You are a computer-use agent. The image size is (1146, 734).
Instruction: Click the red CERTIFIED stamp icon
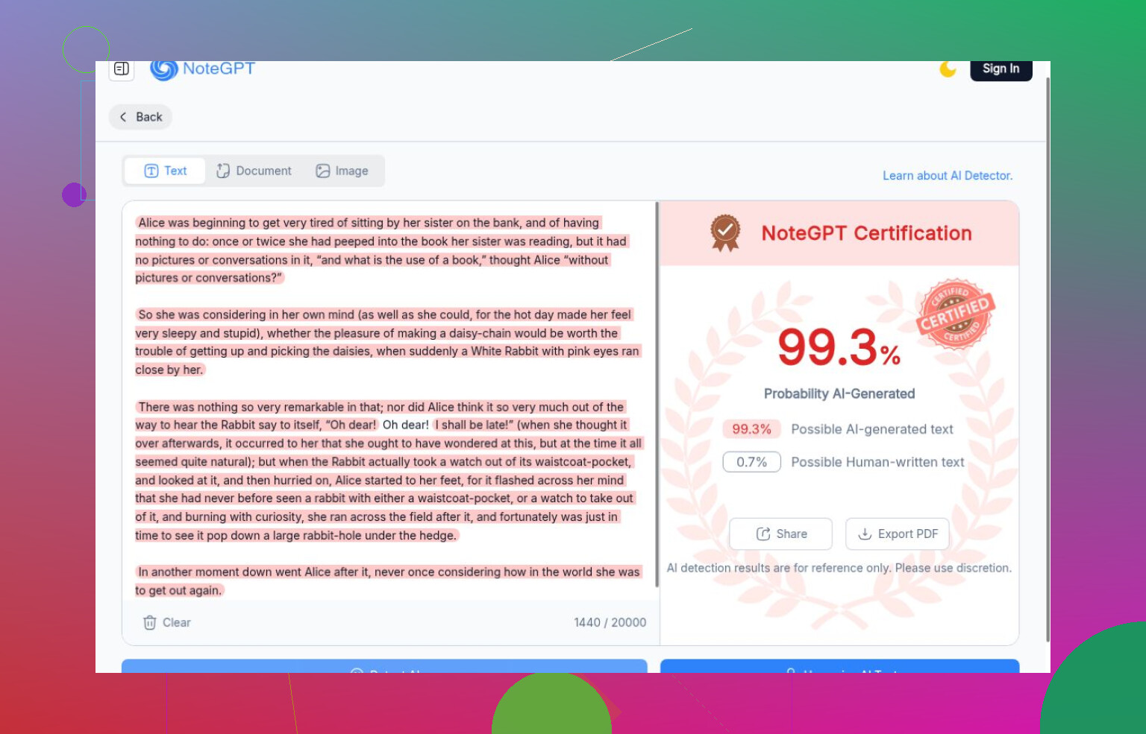tap(956, 314)
